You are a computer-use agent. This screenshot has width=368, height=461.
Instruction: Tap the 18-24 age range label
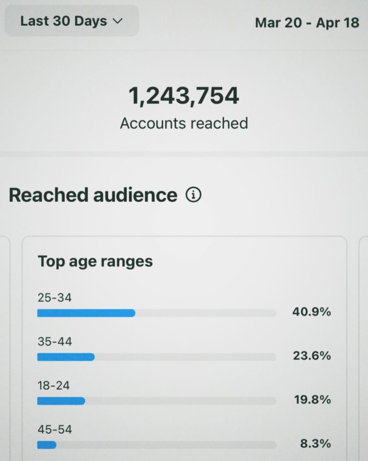tap(53, 385)
